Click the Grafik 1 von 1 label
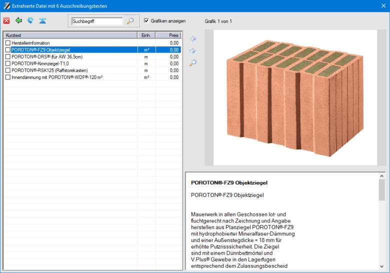This screenshot has width=390, height=273. pyautogui.click(x=218, y=21)
